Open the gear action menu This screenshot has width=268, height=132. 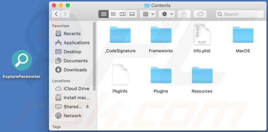click(x=167, y=14)
